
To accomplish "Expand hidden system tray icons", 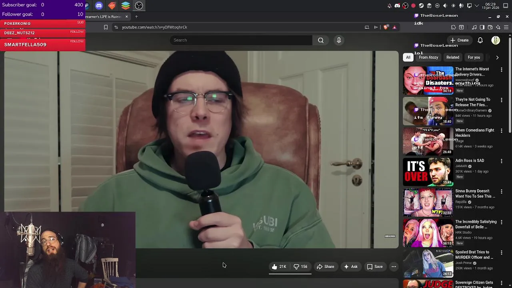I will click(477, 6).
